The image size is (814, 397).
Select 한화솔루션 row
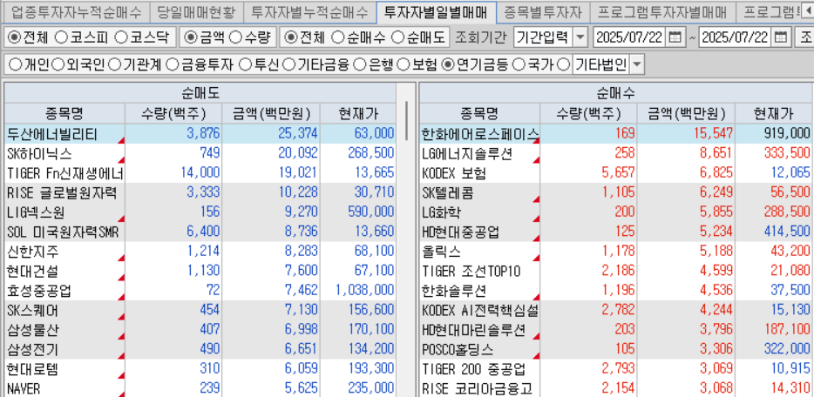(x=615, y=291)
